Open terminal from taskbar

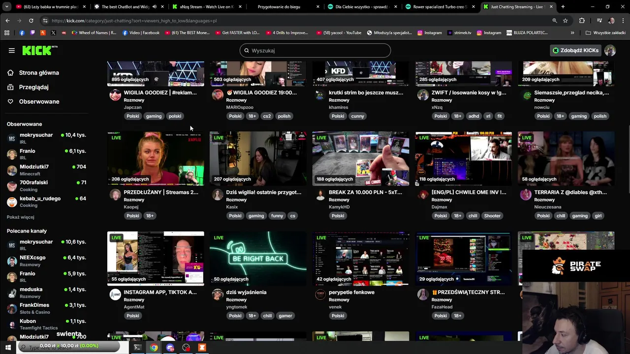point(137,348)
